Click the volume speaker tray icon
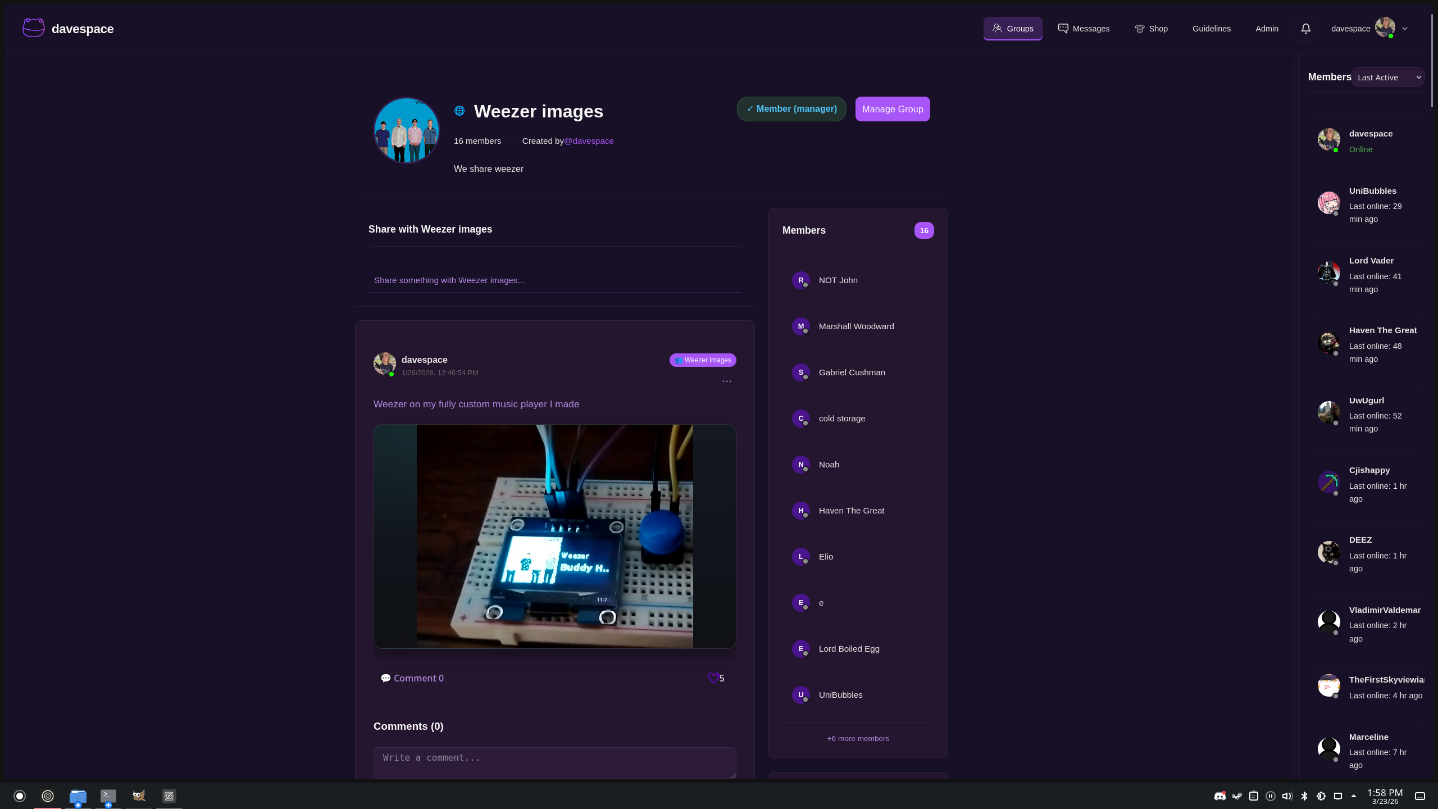1438x809 pixels. click(1287, 796)
